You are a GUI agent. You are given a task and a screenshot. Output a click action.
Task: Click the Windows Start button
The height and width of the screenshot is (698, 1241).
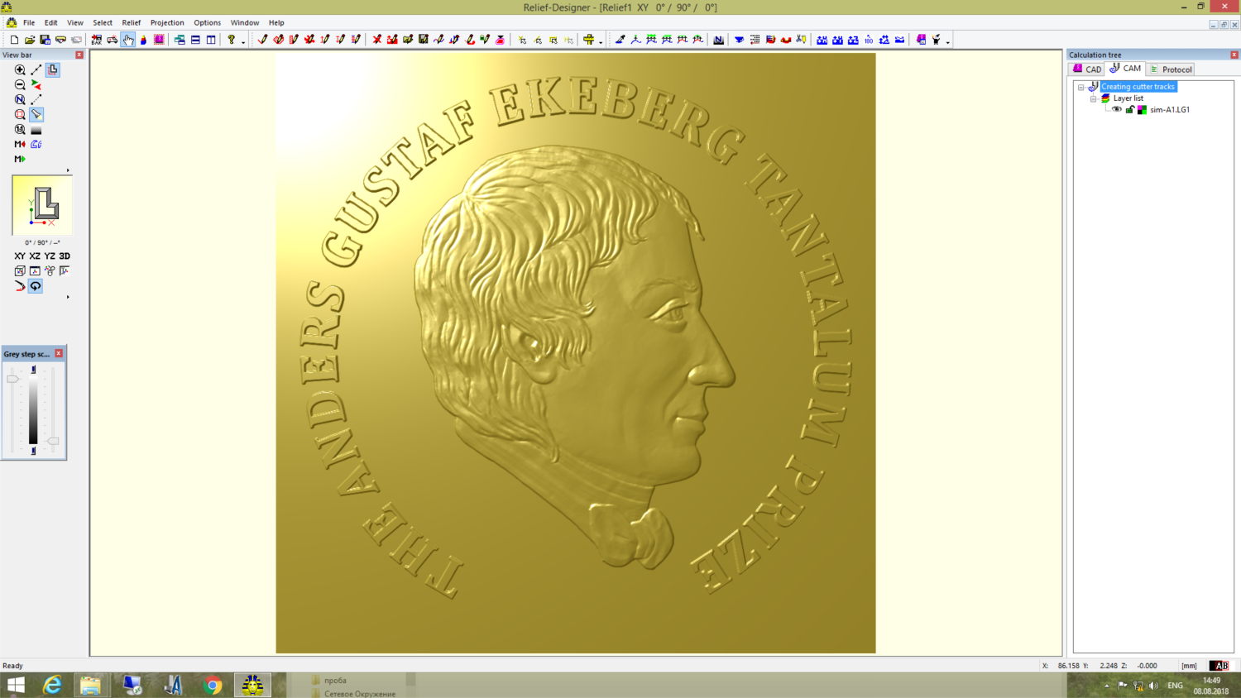pos(16,685)
